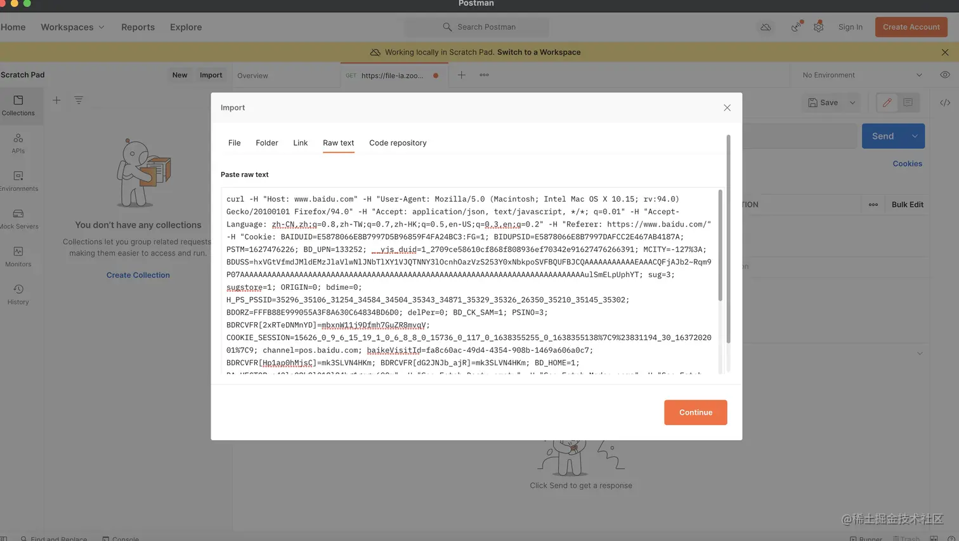959x541 pixels.
Task: Click the New button in Scratch Pad
Action: pos(179,75)
